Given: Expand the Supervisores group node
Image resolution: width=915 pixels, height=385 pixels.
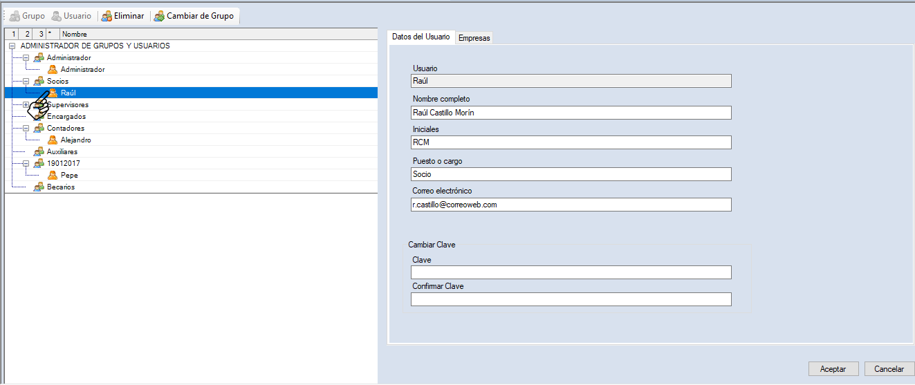Looking at the screenshot, I should click(x=26, y=105).
